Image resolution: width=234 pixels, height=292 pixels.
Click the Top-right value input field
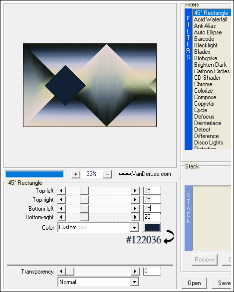152,199
